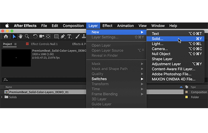Sort by the Name column header
208x133 pixels.
tap(9, 87)
